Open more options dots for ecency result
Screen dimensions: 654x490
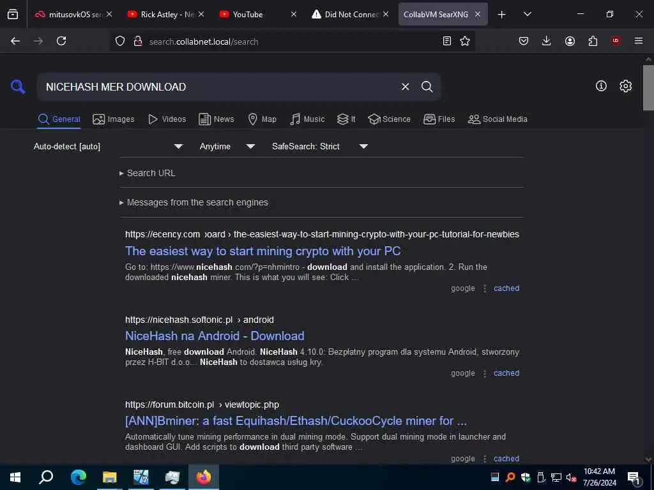point(484,288)
